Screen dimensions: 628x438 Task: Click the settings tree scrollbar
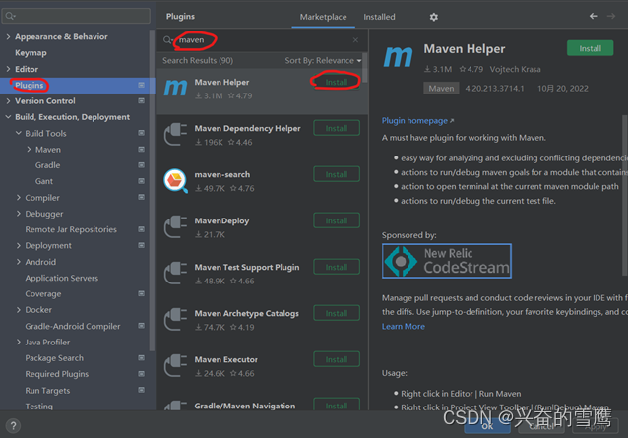coord(152,190)
